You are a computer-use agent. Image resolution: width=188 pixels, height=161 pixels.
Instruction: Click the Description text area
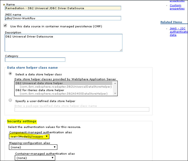[x=64, y=43]
